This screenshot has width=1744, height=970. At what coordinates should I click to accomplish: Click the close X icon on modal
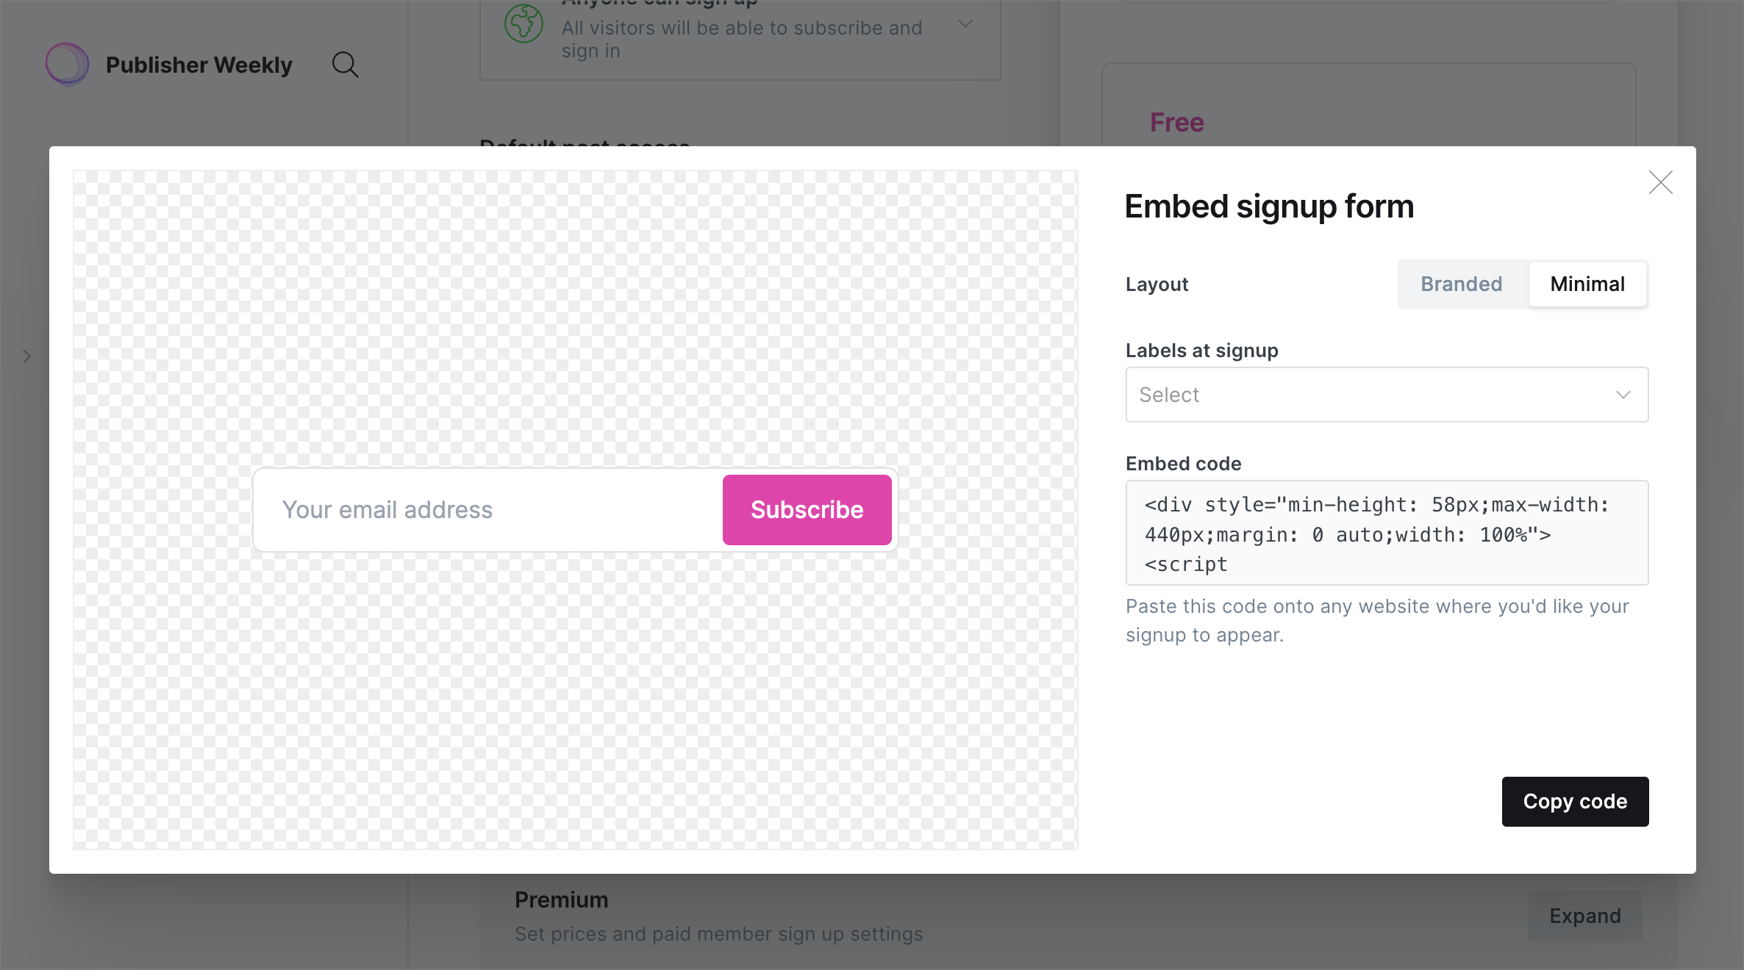[1660, 183]
